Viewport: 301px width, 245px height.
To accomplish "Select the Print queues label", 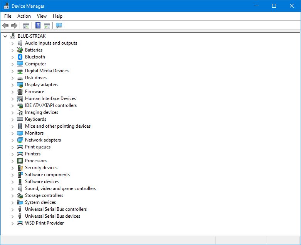I will [38, 147].
